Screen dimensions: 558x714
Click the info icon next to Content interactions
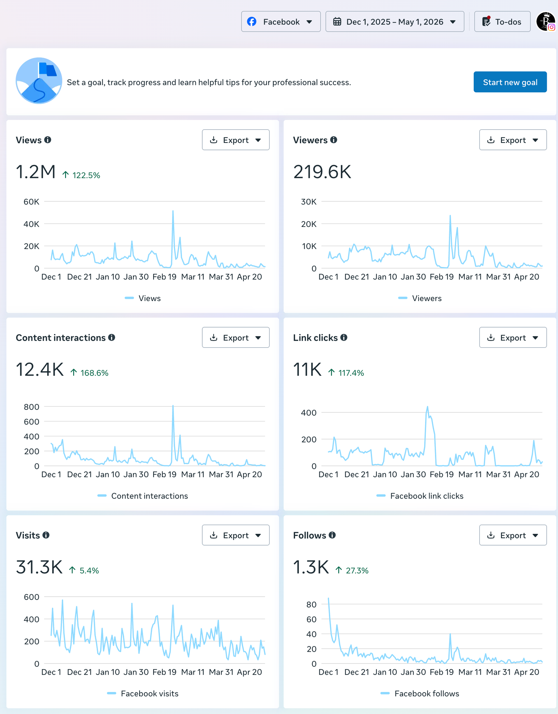click(x=112, y=337)
